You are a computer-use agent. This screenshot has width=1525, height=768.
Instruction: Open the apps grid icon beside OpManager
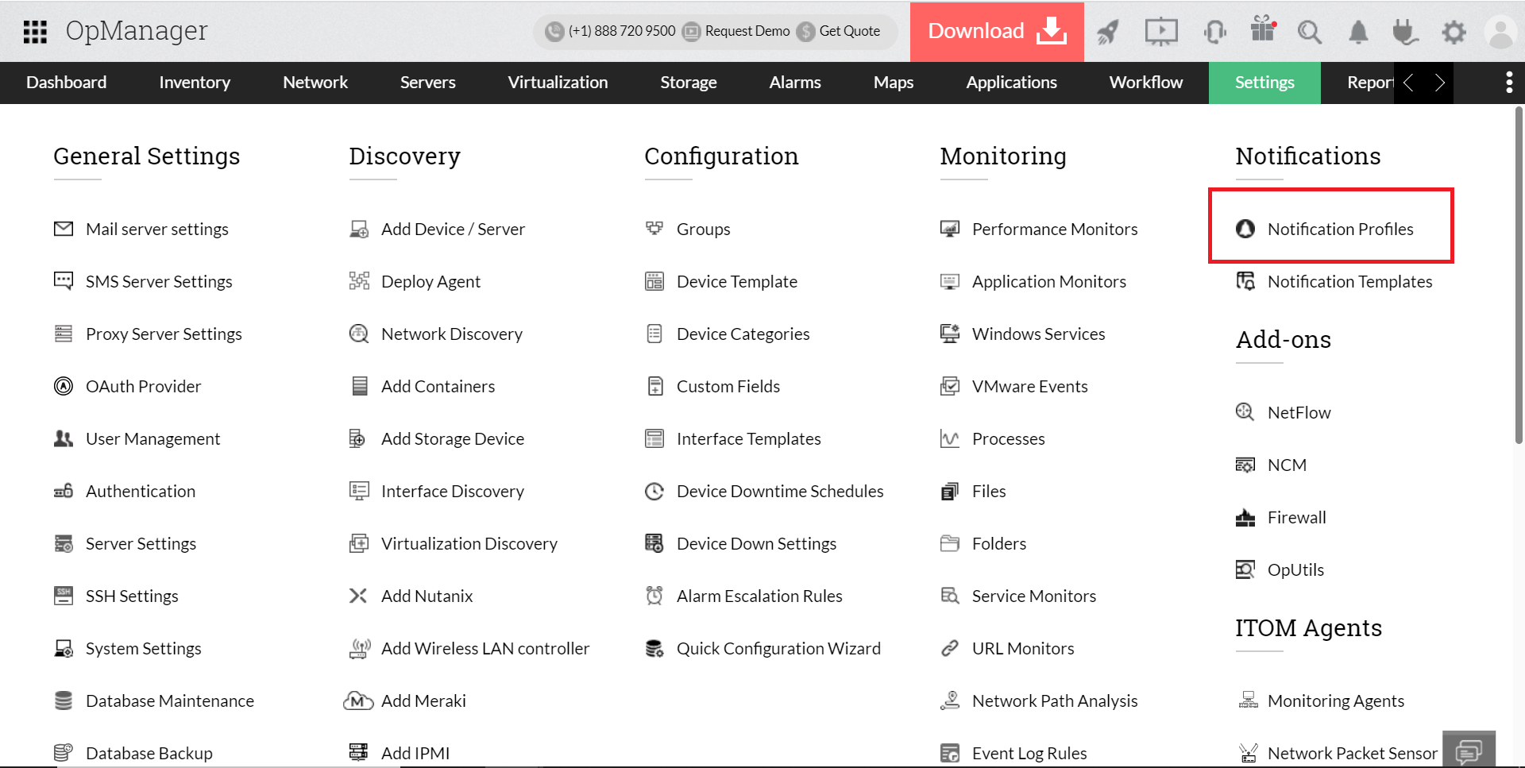pos(35,32)
